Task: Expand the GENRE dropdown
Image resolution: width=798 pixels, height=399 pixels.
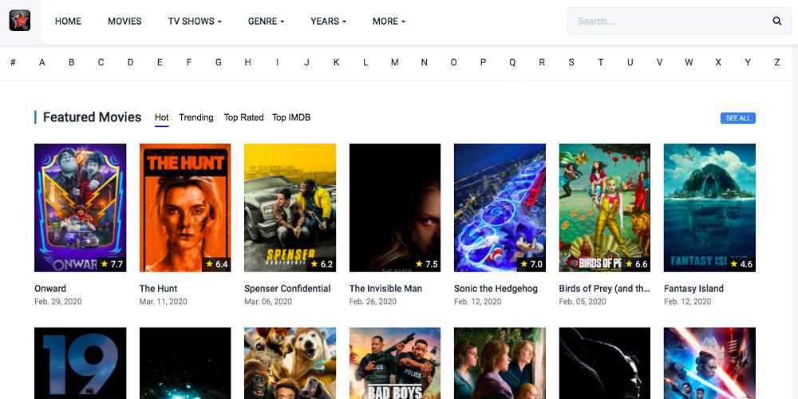Action: [267, 22]
